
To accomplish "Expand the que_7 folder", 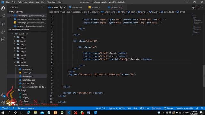I will click(x=23, y=58).
